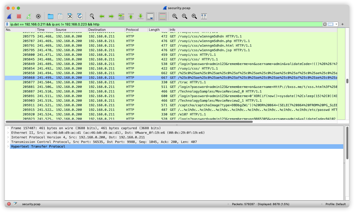This screenshot has width=354, height=212.
Task: Toggle packet colorization rules
Action: pyautogui.click(x=163, y=16)
